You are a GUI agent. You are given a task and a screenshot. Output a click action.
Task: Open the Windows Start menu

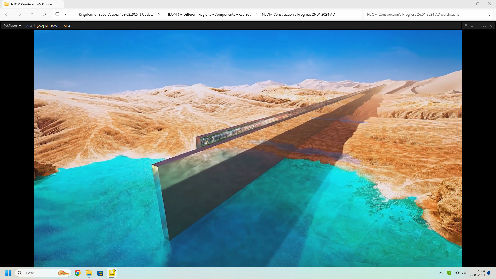click(x=9, y=273)
